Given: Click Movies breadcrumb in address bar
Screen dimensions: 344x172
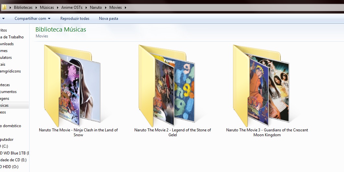Looking at the screenshot, I should click(116, 7).
